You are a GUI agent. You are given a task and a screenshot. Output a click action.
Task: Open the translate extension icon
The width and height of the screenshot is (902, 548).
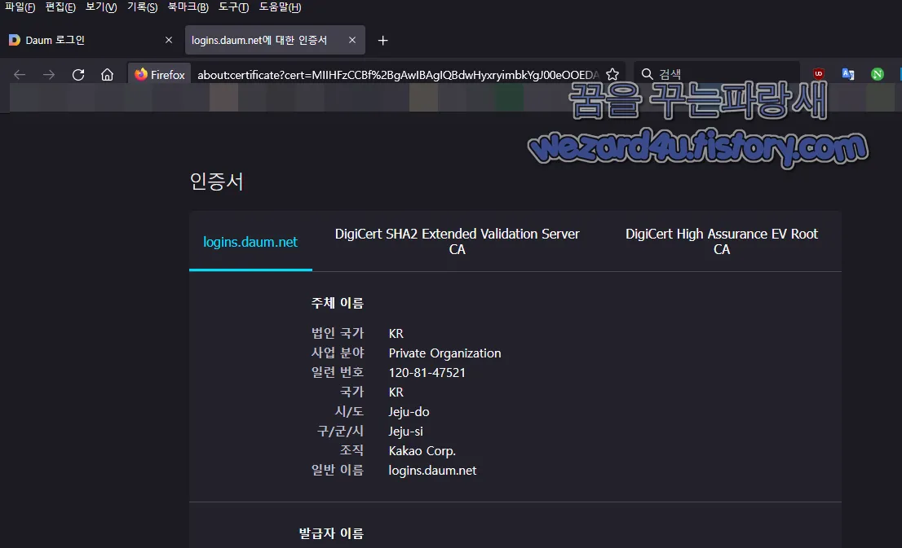pyautogui.click(x=848, y=74)
